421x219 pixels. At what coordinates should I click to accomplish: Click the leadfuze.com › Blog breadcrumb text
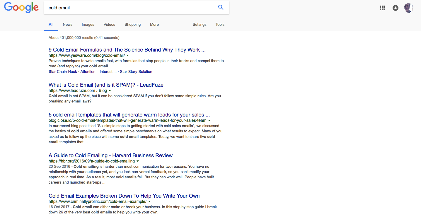point(78,90)
